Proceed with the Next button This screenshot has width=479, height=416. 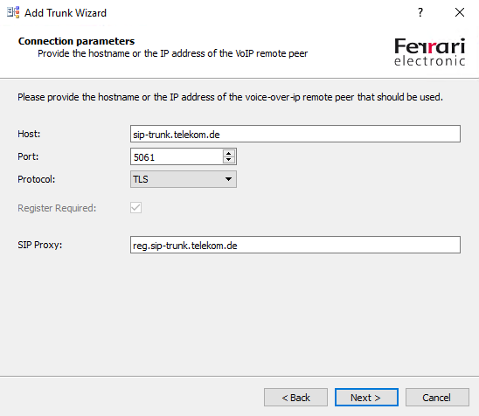366,398
